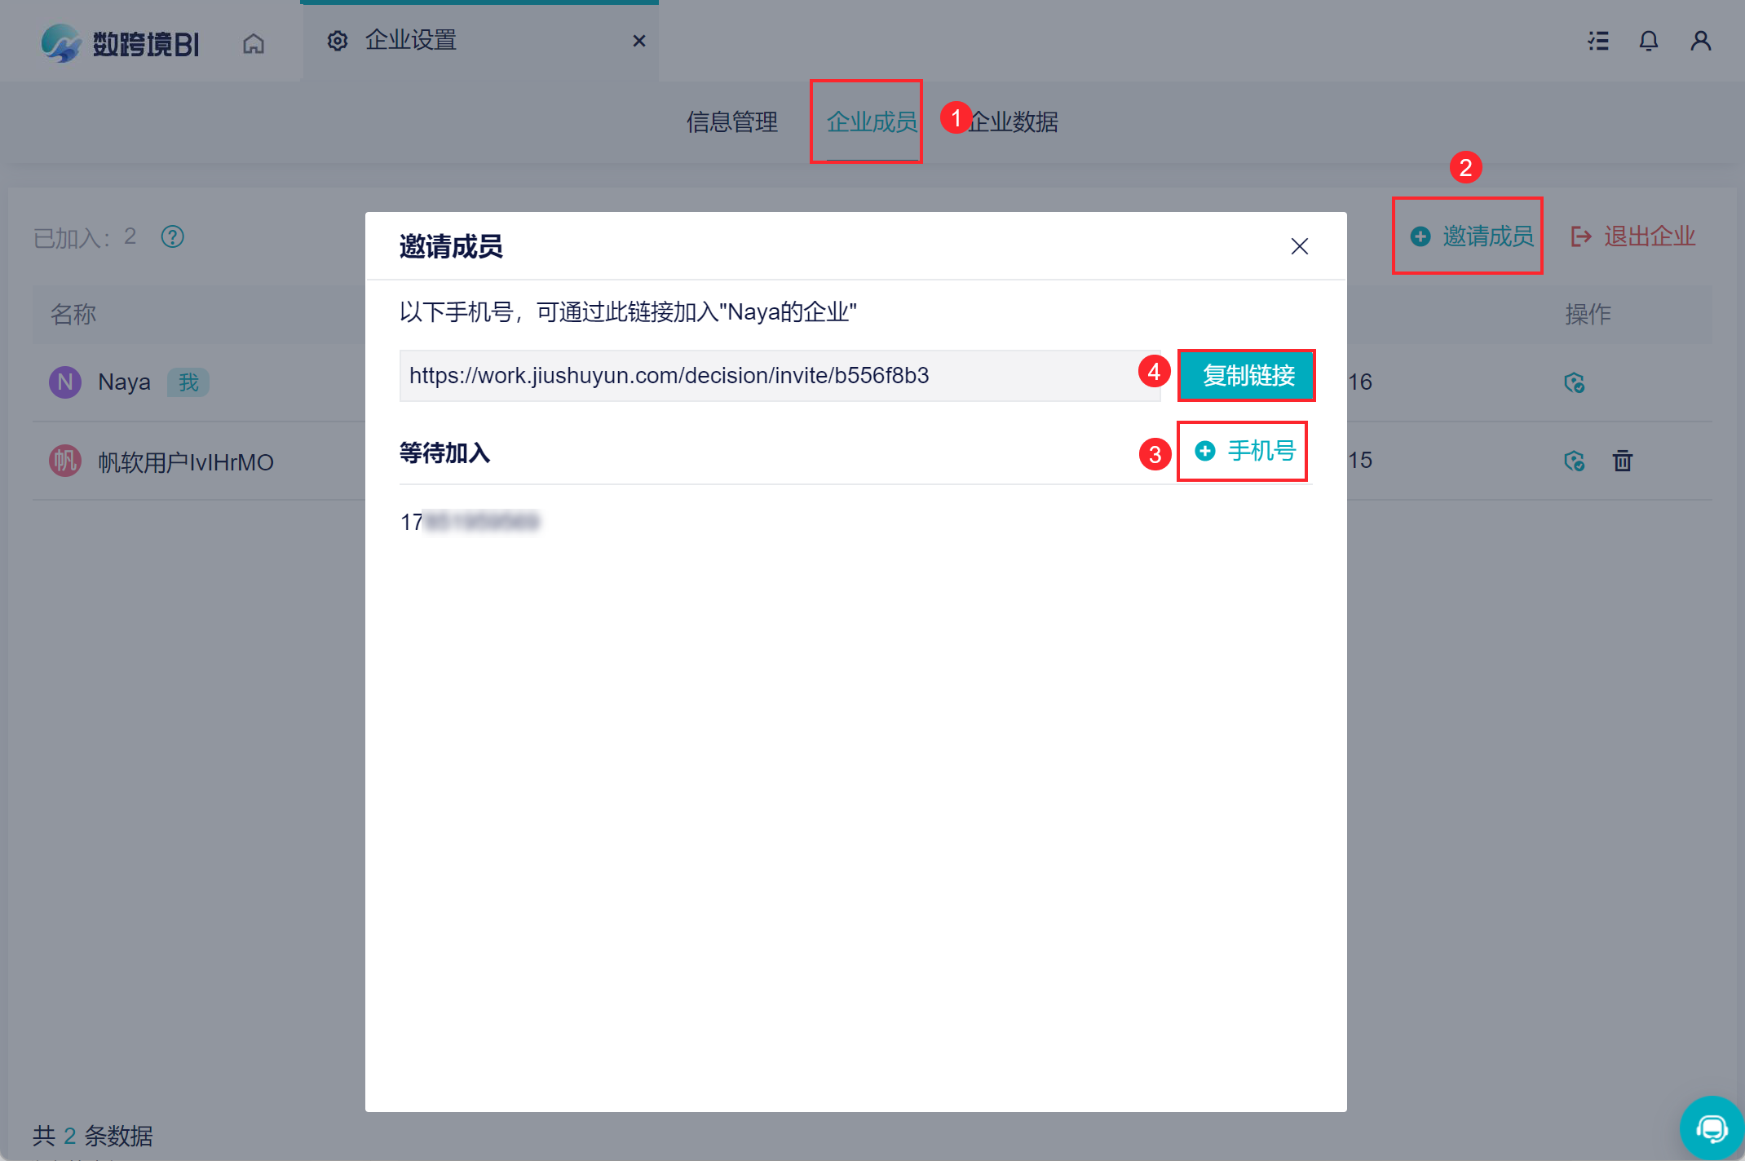Close the 邀请成员 dialog

(1299, 246)
